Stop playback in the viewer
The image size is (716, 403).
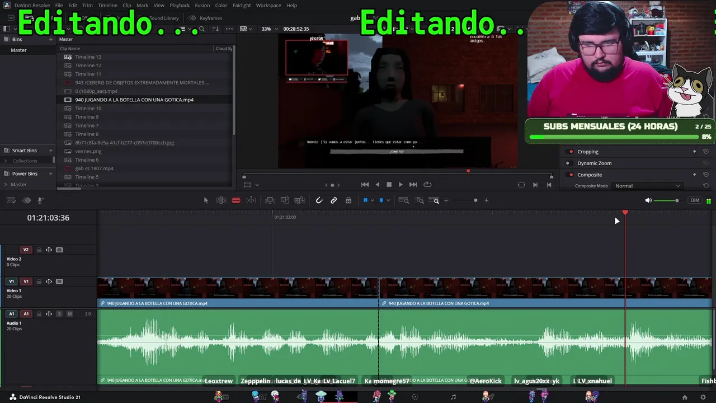coord(389,185)
